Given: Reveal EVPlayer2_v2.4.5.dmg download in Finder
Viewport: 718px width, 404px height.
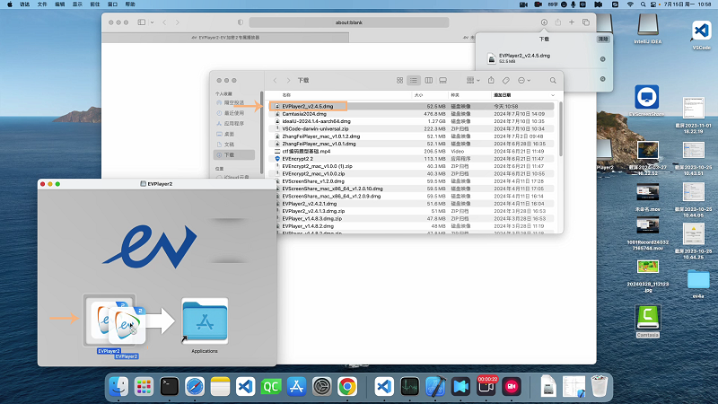Looking at the screenshot, I should (602, 59).
